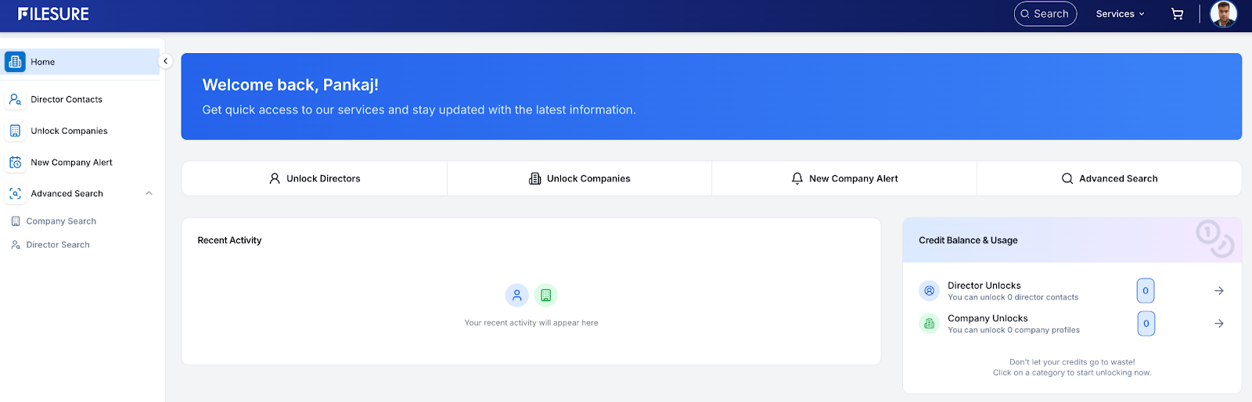Select the New Company Alert tab
The height and width of the screenshot is (402, 1252).
click(x=844, y=178)
